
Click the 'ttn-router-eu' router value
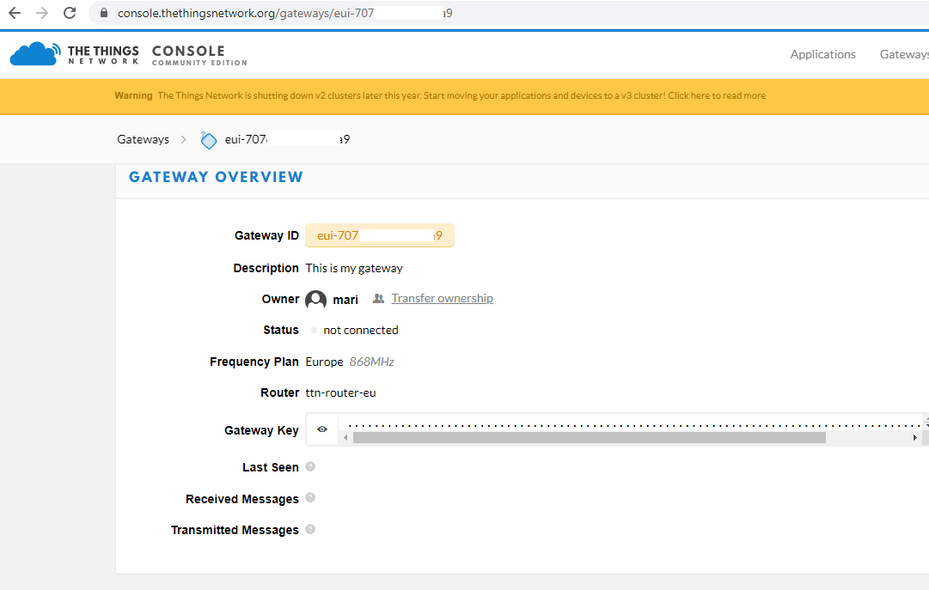pos(340,392)
